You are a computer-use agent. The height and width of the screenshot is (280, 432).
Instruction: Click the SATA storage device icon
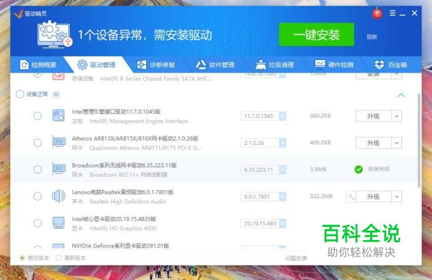[x=59, y=76]
